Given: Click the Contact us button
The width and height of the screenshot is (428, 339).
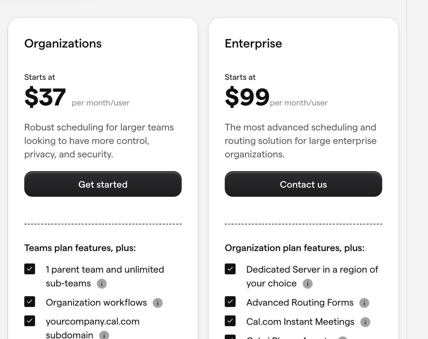Looking at the screenshot, I should [303, 184].
